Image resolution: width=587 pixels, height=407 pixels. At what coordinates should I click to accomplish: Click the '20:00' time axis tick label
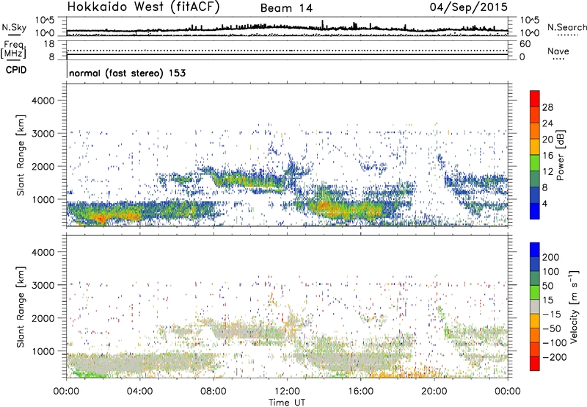(x=434, y=392)
